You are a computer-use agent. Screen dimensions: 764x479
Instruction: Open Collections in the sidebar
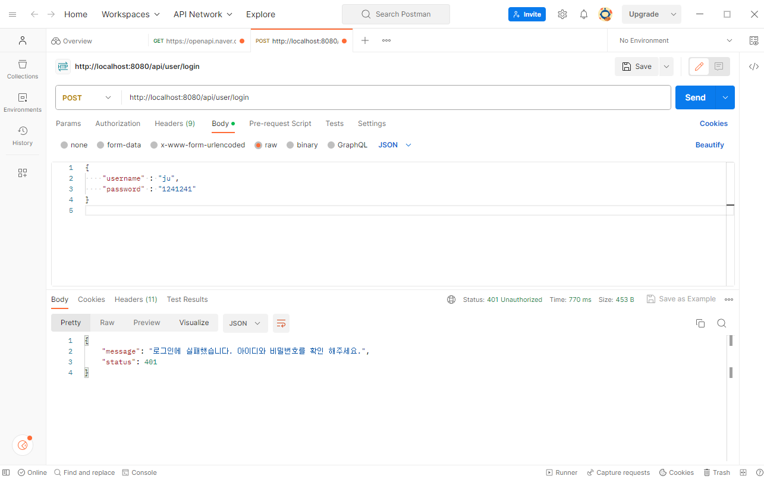tap(23, 69)
